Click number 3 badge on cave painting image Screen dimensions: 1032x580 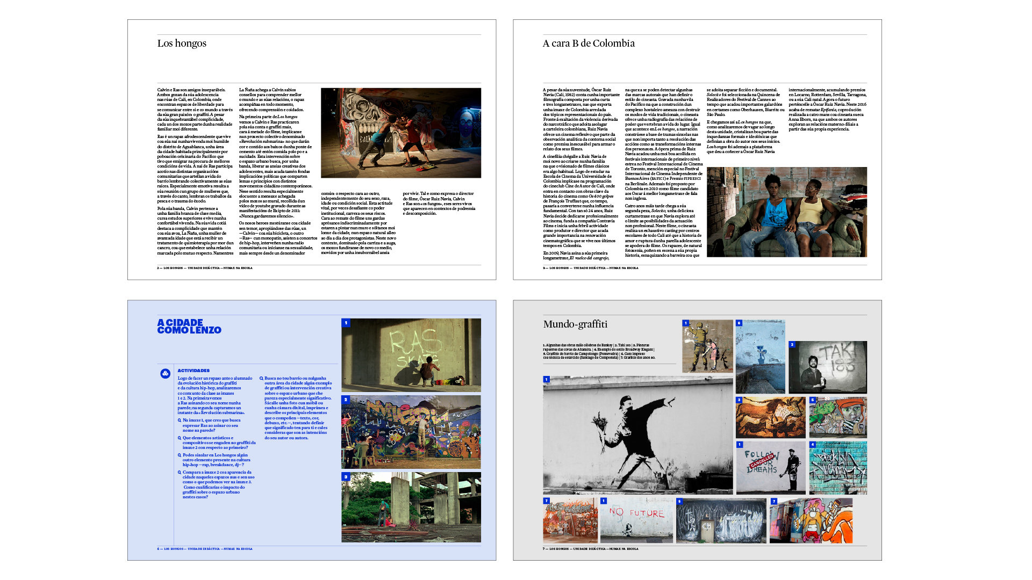pos(739,401)
